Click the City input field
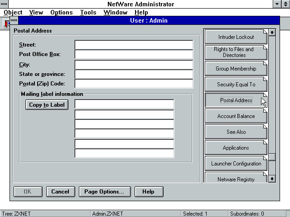290x217 pixels. (x=134, y=65)
